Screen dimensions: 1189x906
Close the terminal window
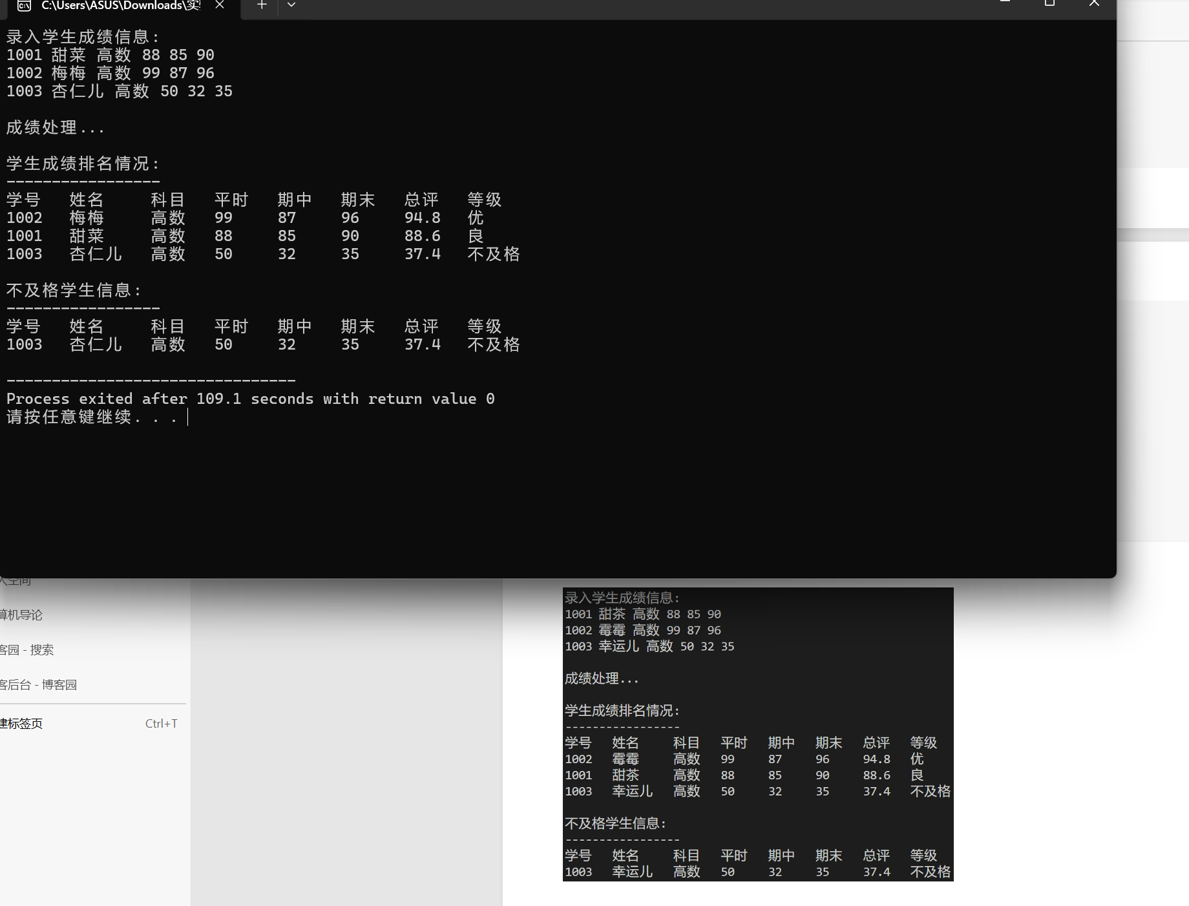click(x=1094, y=4)
